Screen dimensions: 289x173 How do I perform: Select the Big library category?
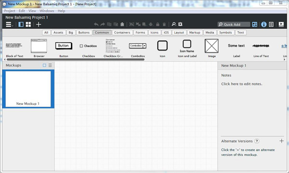71,33
